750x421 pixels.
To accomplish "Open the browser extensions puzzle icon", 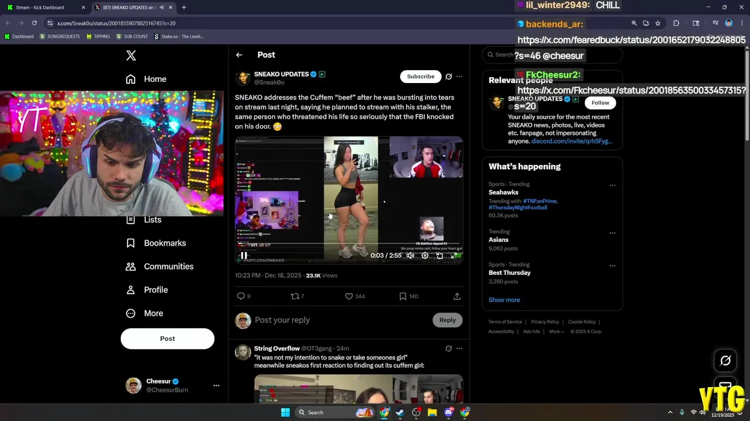I will click(676, 23).
